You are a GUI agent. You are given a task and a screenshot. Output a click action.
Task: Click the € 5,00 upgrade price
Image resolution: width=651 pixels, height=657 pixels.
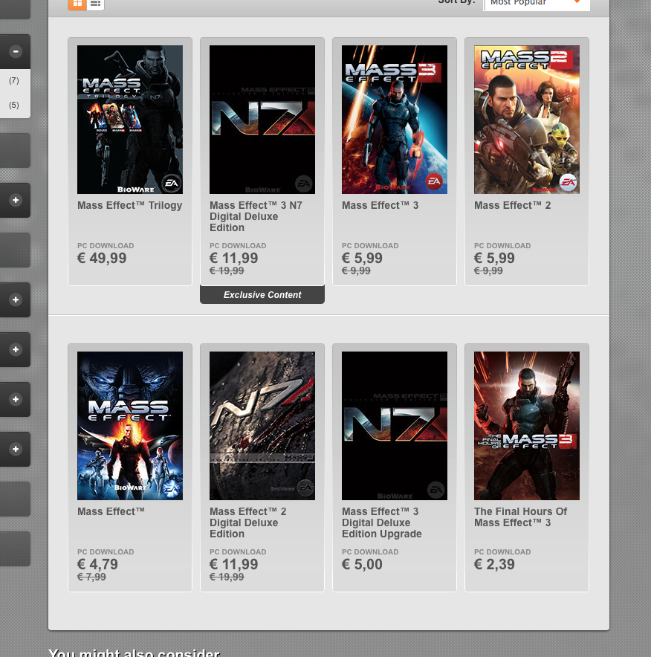362,564
